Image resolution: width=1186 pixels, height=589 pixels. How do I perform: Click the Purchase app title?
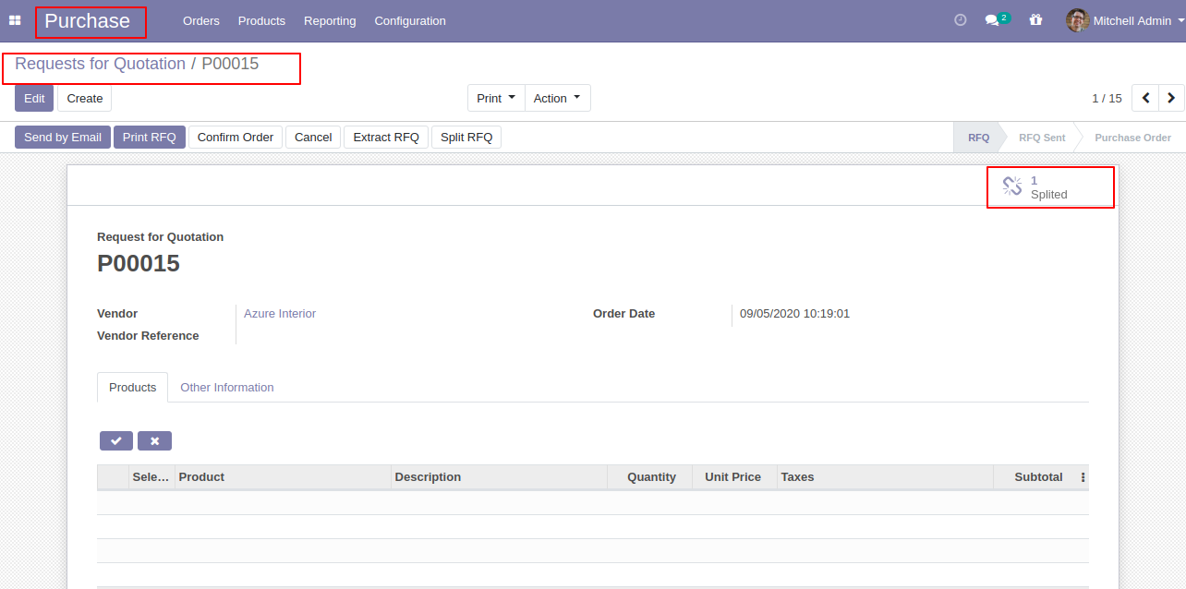(88, 21)
